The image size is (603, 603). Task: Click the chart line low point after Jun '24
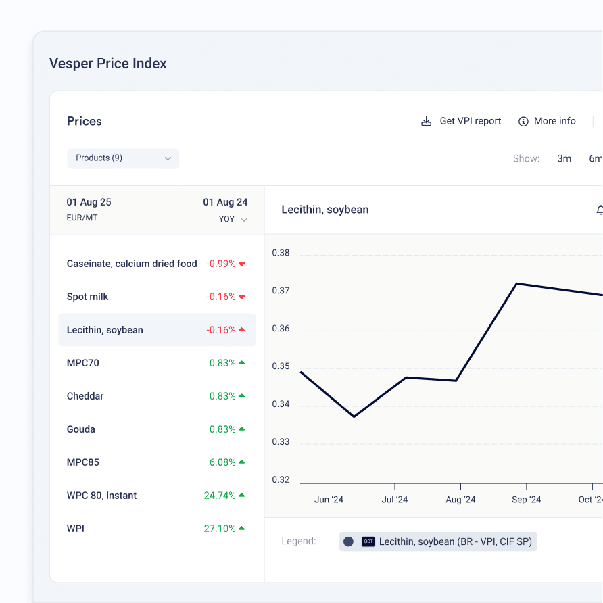pyautogui.click(x=354, y=416)
